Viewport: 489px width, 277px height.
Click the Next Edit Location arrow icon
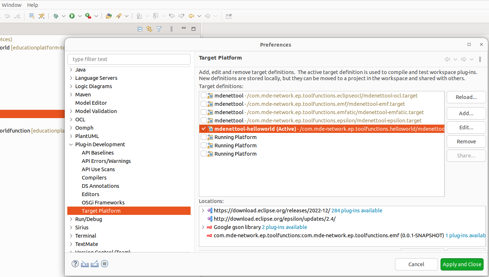coord(182,16)
